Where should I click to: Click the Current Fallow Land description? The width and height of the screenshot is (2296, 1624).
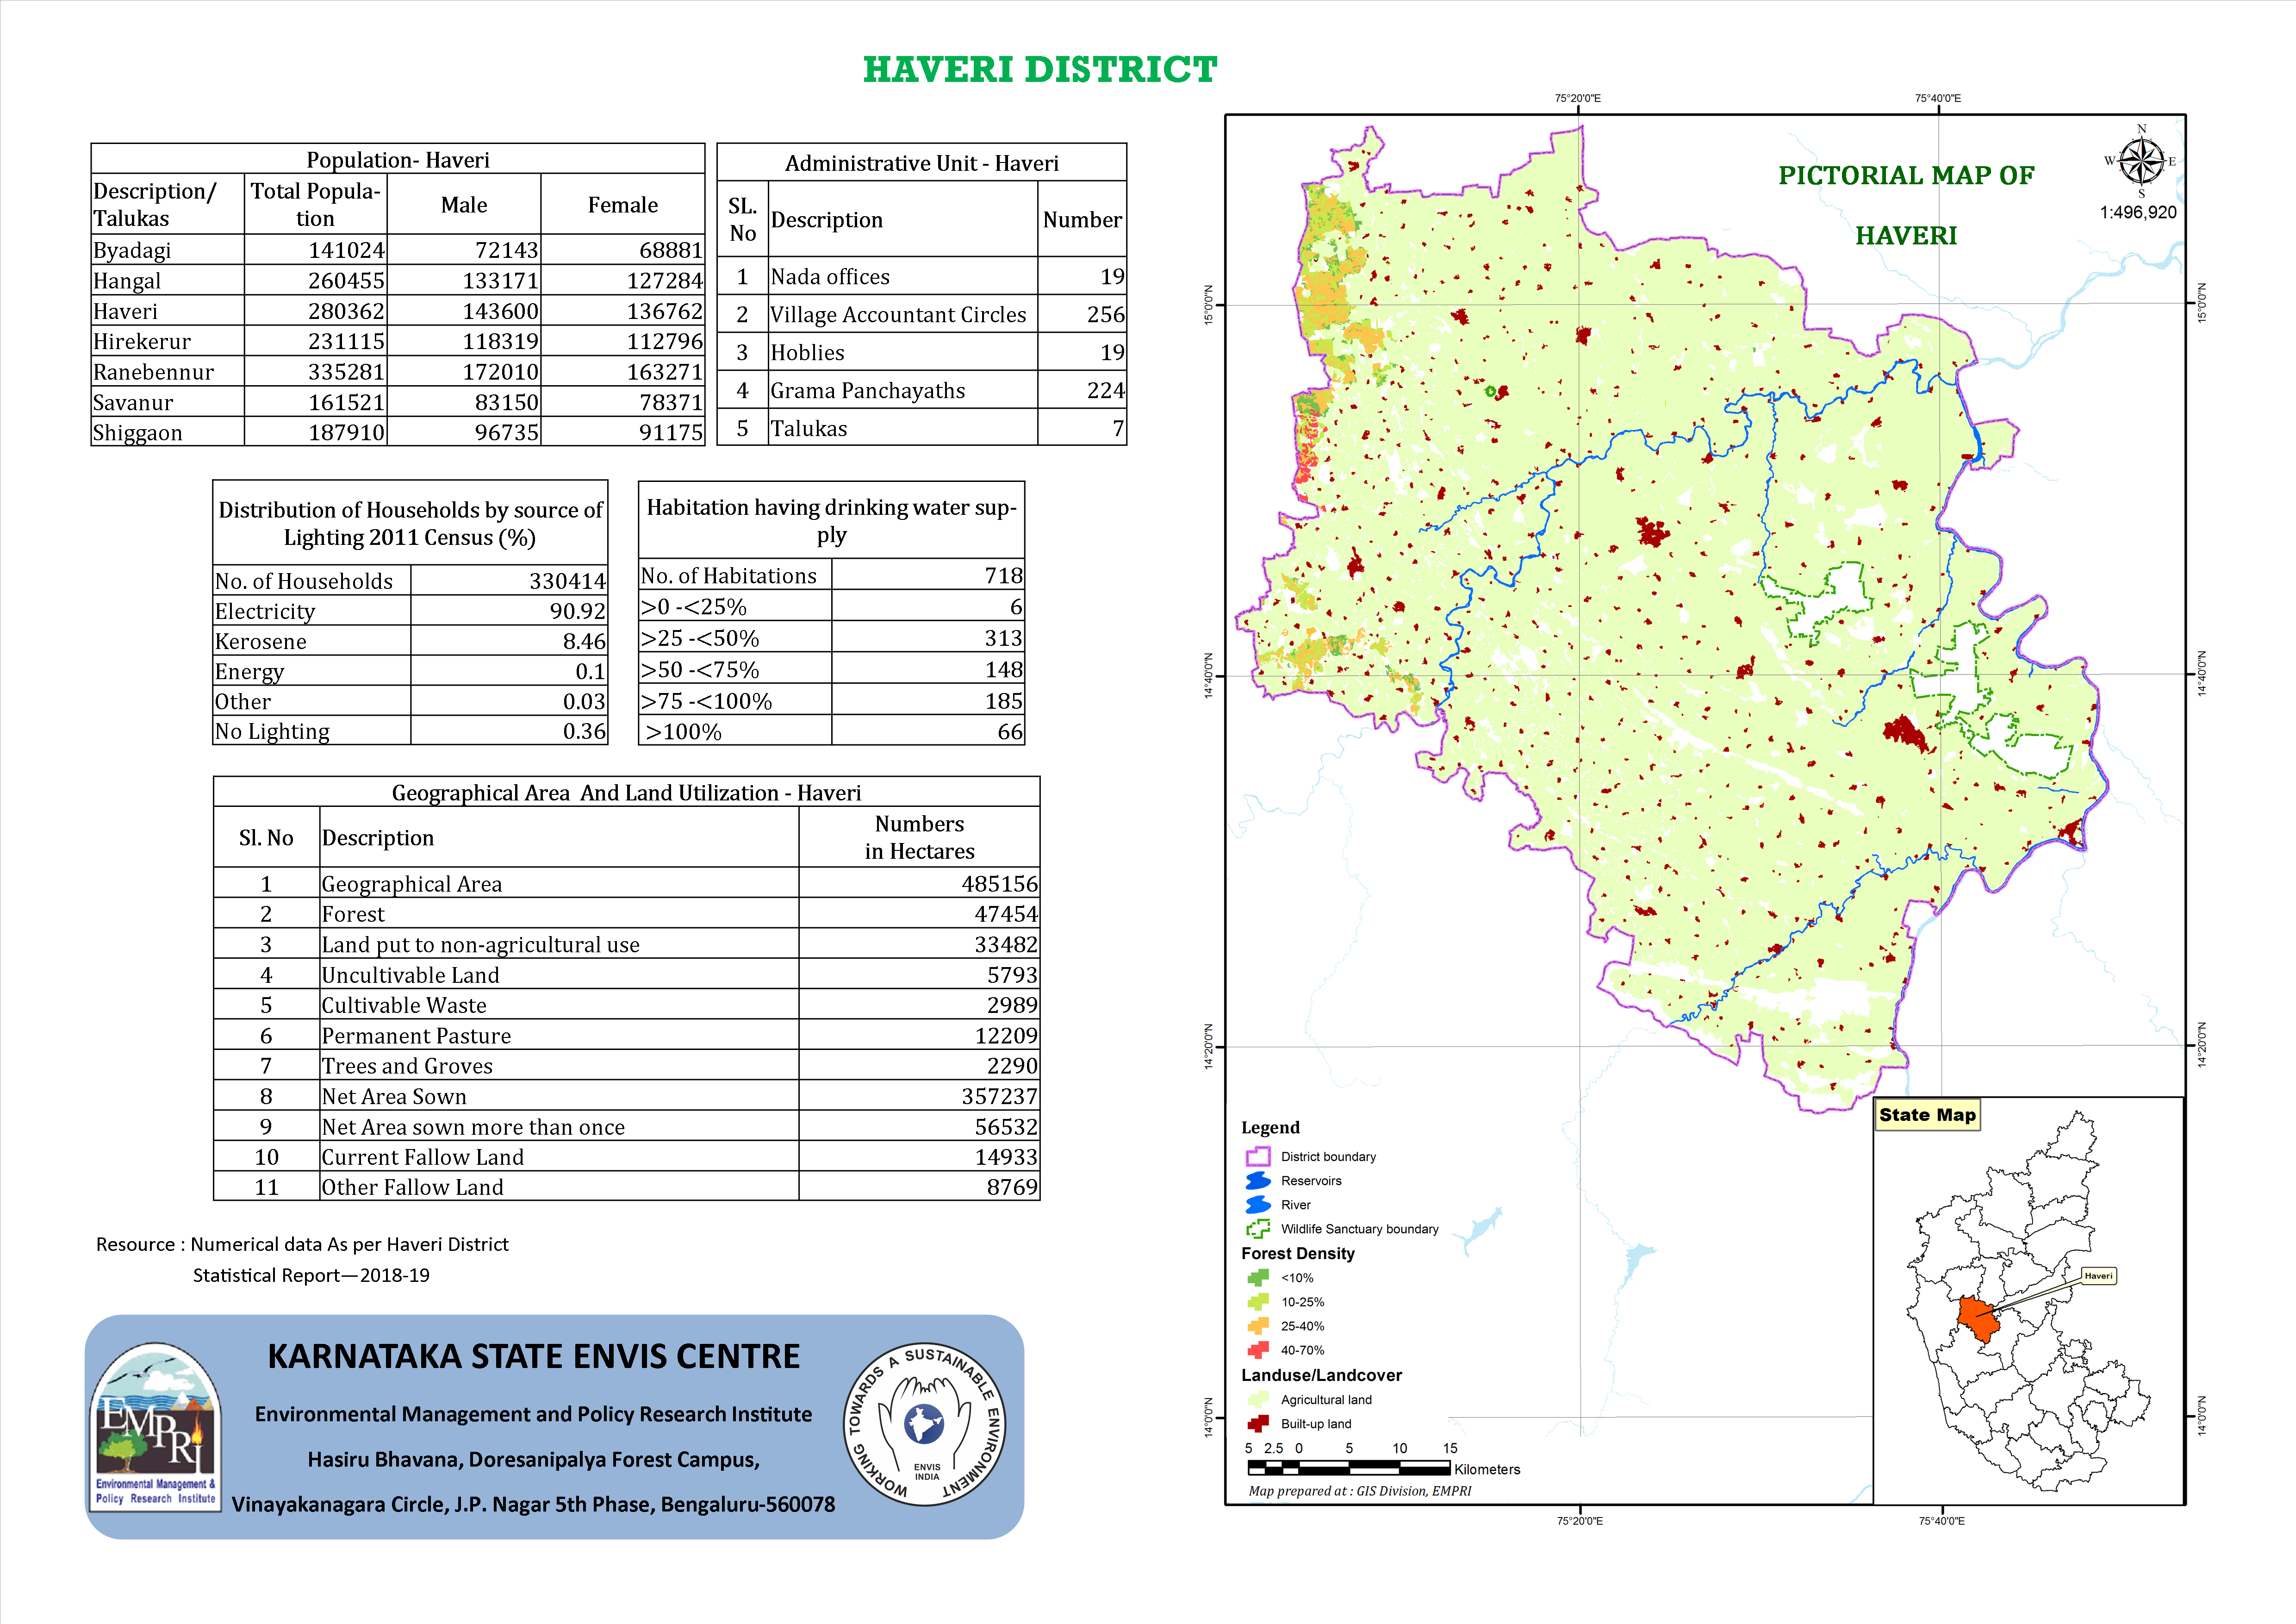422,1158
